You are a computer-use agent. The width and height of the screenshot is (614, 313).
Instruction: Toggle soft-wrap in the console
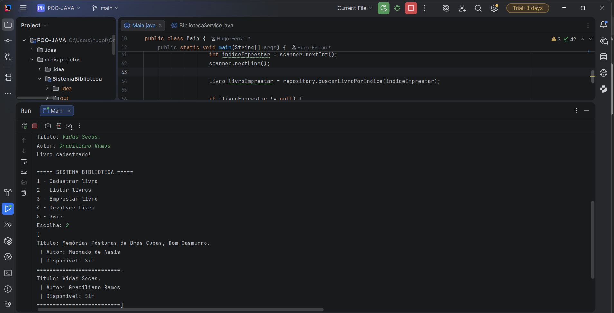pos(24,161)
